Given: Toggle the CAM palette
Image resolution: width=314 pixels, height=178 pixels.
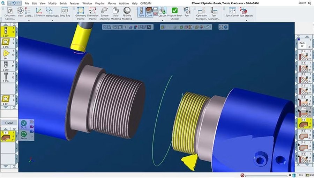Looking at the screenshot, I should tap(149, 12).
